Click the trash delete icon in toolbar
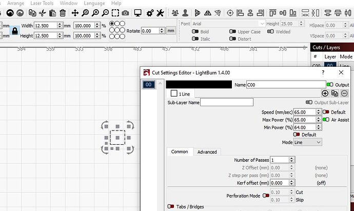Viewport: 354px width, 211px height. point(63,12)
